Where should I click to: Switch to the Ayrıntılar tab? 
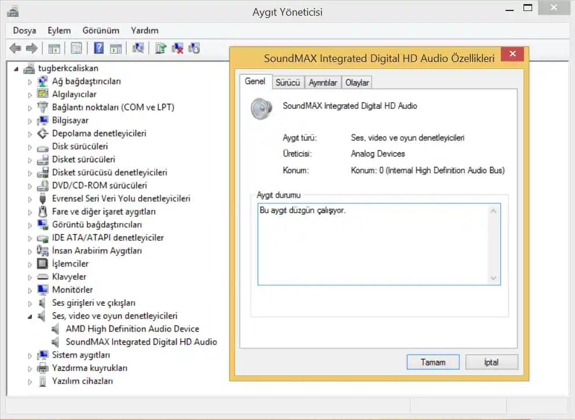click(323, 83)
